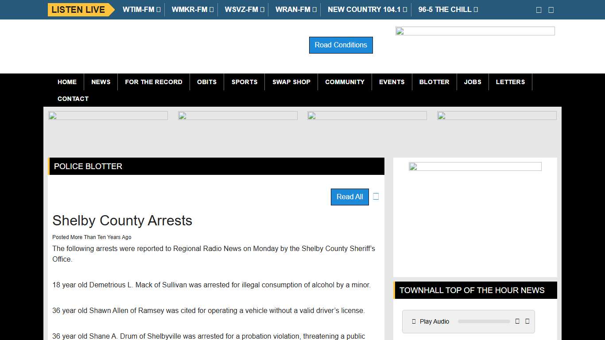Click the RSS feed icon beside Read All
The width and height of the screenshot is (605, 340).
[376, 196]
